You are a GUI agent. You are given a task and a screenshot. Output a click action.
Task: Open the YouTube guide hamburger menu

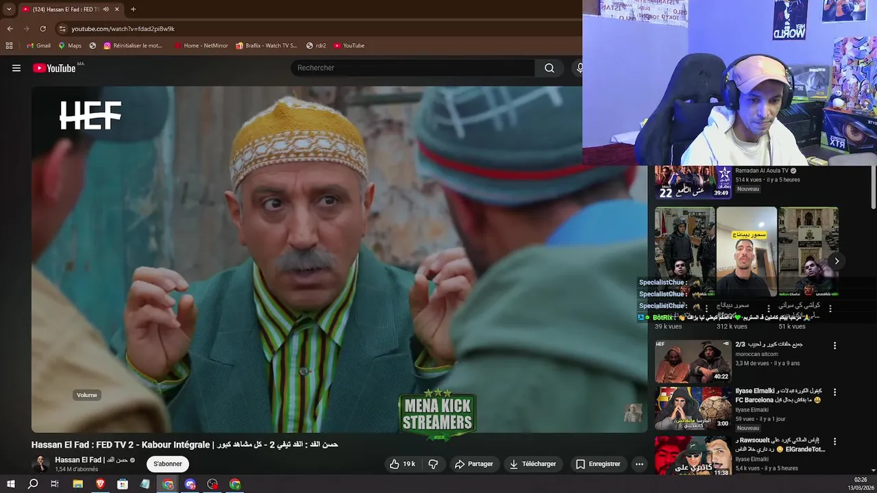pyautogui.click(x=16, y=68)
